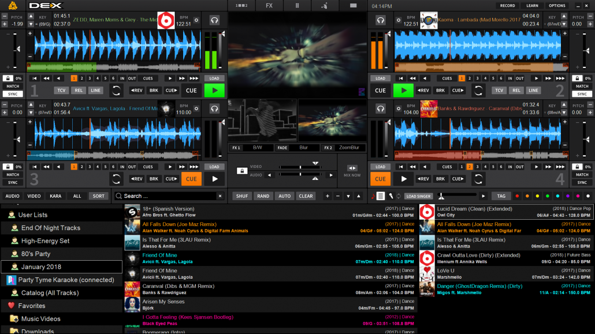595x334 pixels.
Task: Enable REL mode on deck 2
Action: [x=516, y=91]
